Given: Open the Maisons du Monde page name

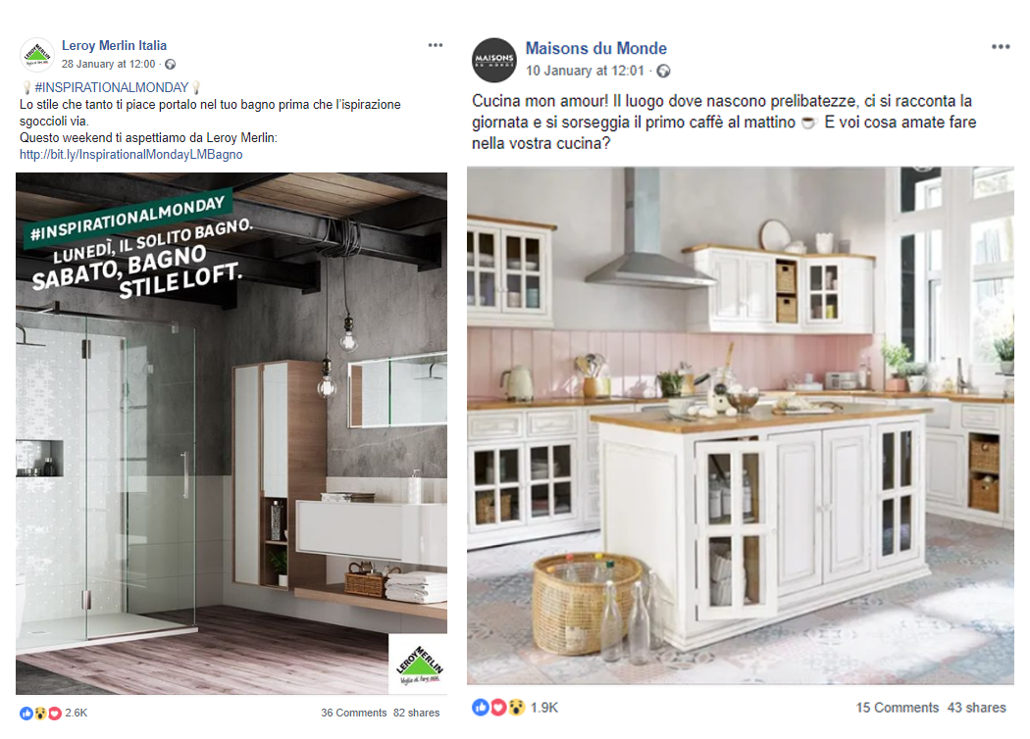Looking at the screenshot, I should click(x=595, y=49).
